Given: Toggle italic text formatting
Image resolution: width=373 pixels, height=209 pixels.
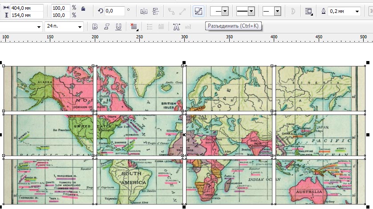Looking at the screenshot, I should [106, 27].
